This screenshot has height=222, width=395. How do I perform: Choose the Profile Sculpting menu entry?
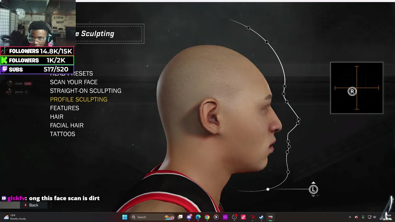[79, 99]
